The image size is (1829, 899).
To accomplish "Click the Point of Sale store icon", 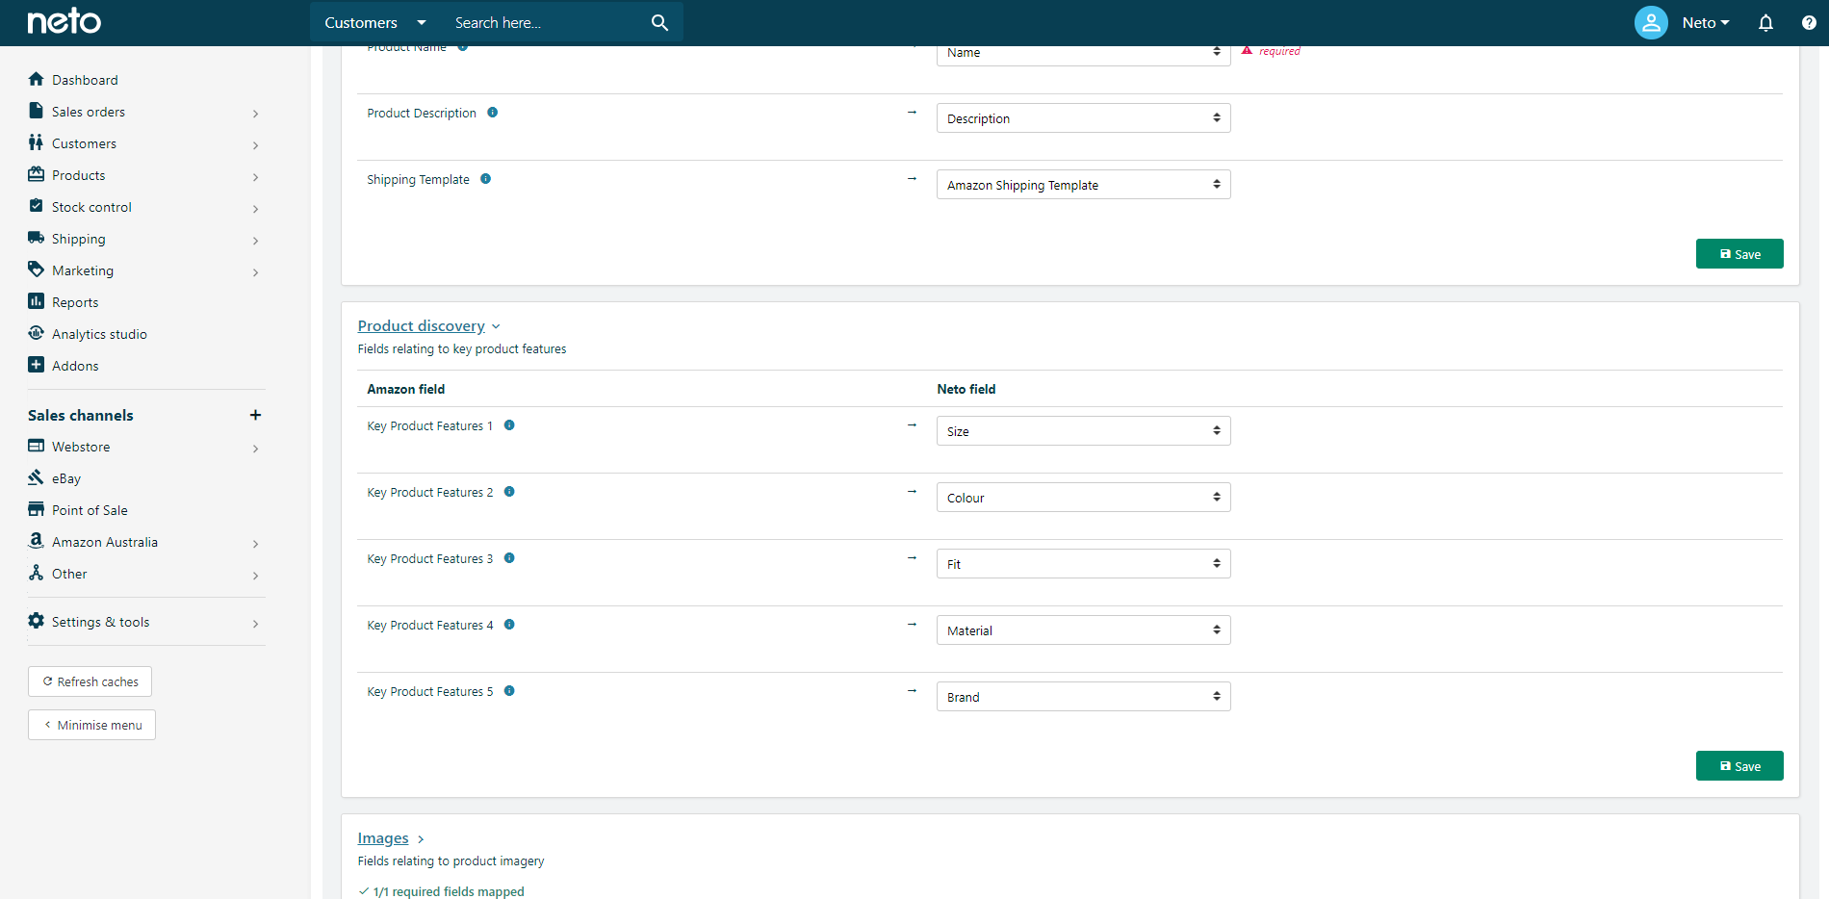I will pyautogui.click(x=37, y=509).
